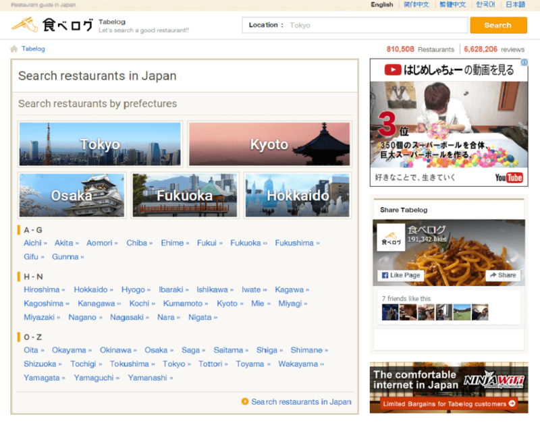Open the 6,628,206 reviews link

(x=483, y=49)
